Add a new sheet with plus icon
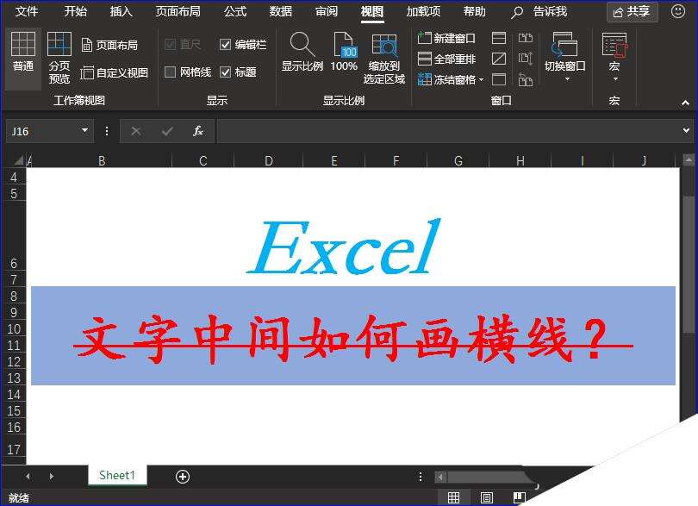This screenshot has width=698, height=506. click(183, 477)
